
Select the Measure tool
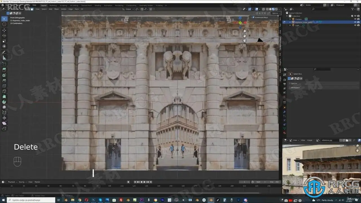pos(4,58)
